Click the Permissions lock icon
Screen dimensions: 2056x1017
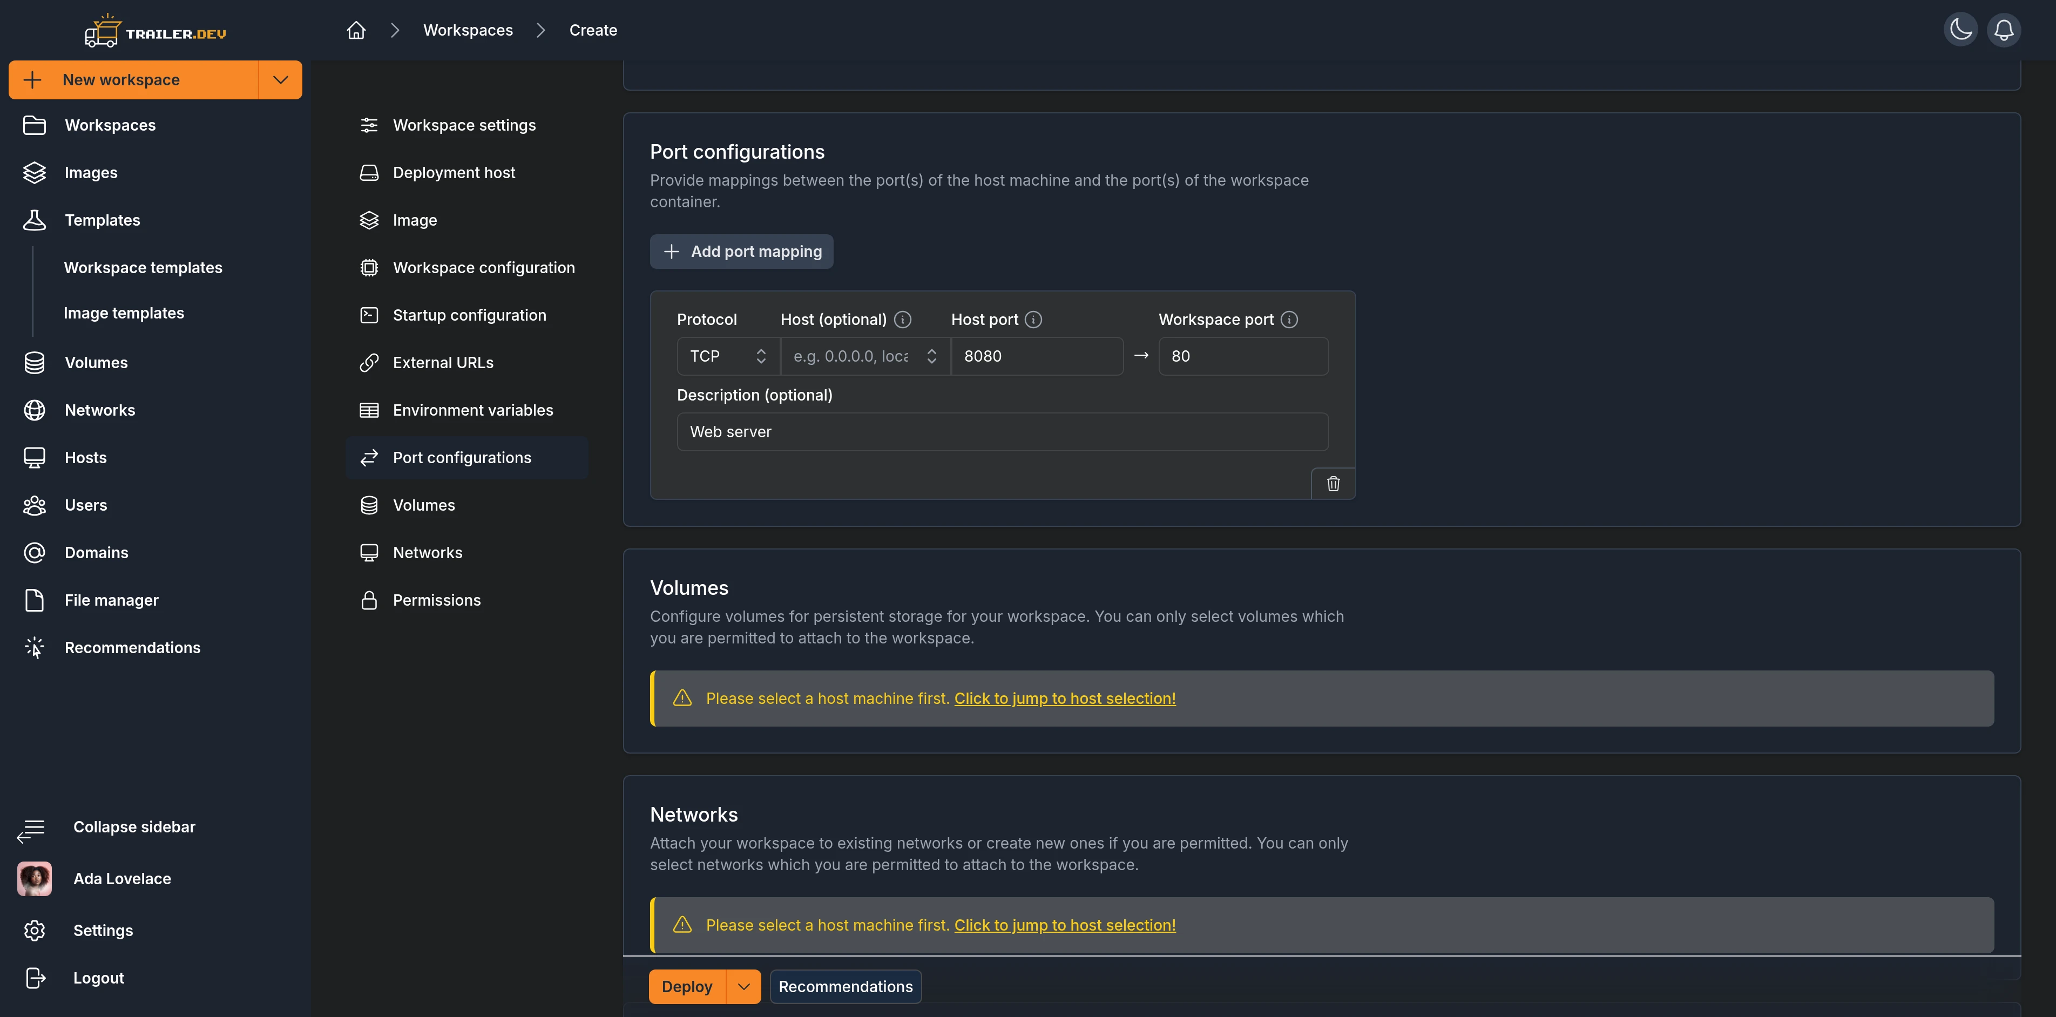click(369, 600)
